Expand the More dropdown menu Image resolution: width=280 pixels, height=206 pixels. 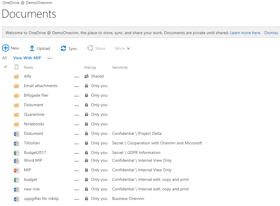122,48
